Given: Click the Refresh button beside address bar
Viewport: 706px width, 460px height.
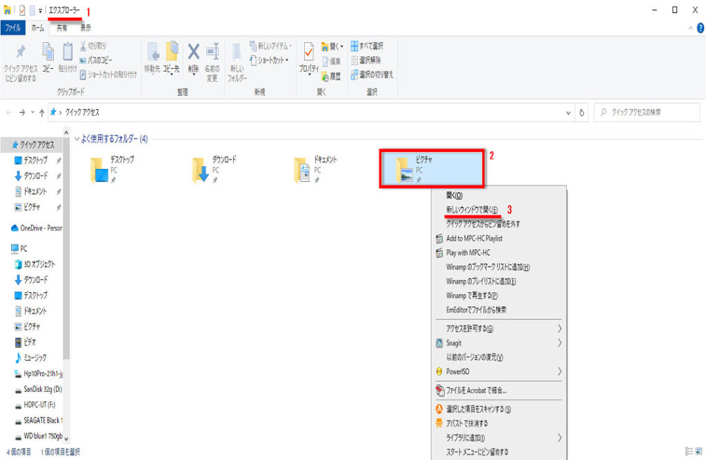Looking at the screenshot, I should click(583, 112).
